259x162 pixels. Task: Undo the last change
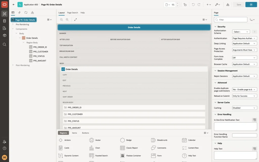193,5
